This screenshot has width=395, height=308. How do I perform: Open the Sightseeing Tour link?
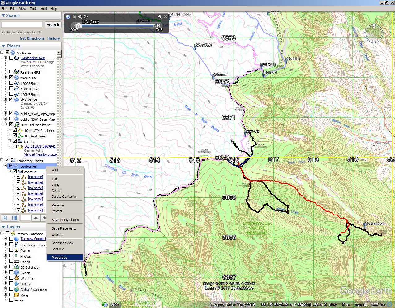[33, 58]
